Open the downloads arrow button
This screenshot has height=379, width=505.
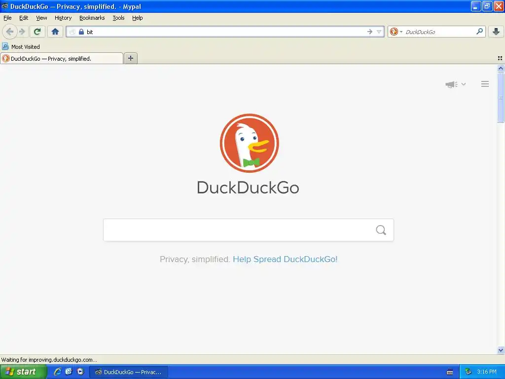click(496, 32)
